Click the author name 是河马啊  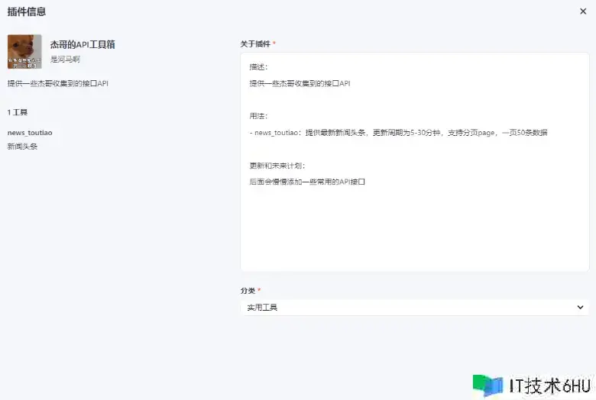click(x=65, y=59)
